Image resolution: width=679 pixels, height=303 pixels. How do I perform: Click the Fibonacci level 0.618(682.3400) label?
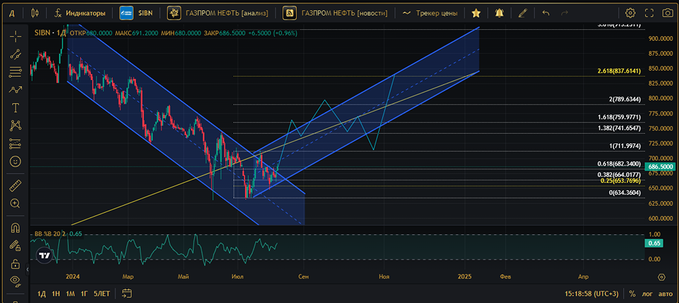tap(619, 164)
